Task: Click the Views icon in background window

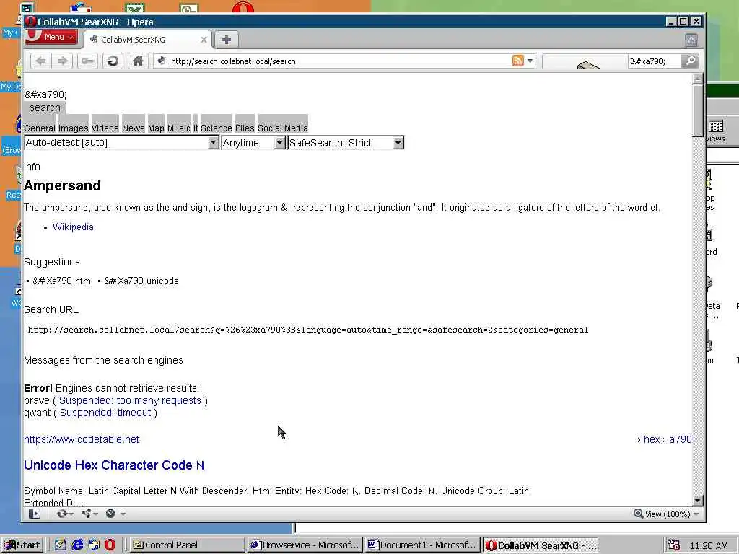Action: [x=716, y=131]
